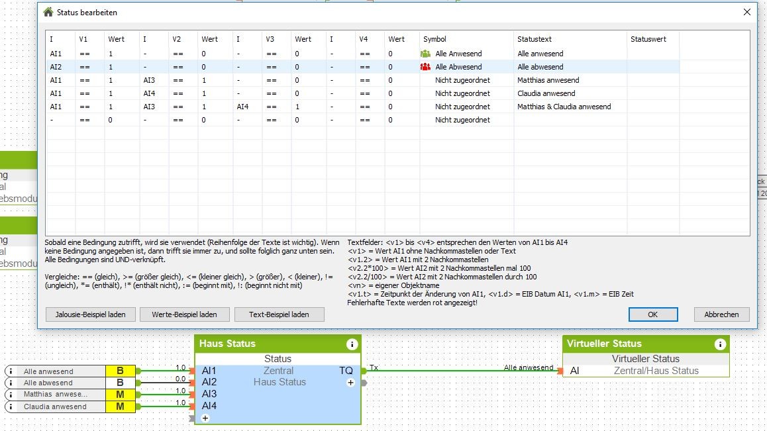The image size is (767, 431).
Task: Click B type box of Alle anwesend
Action: point(121,371)
